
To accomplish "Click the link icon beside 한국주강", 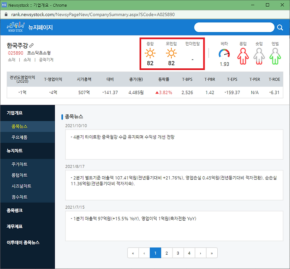I will tap(31, 45).
